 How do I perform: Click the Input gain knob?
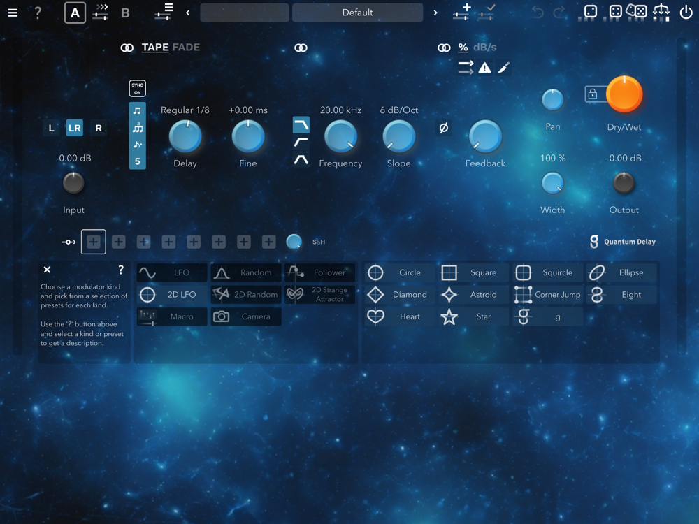73,183
